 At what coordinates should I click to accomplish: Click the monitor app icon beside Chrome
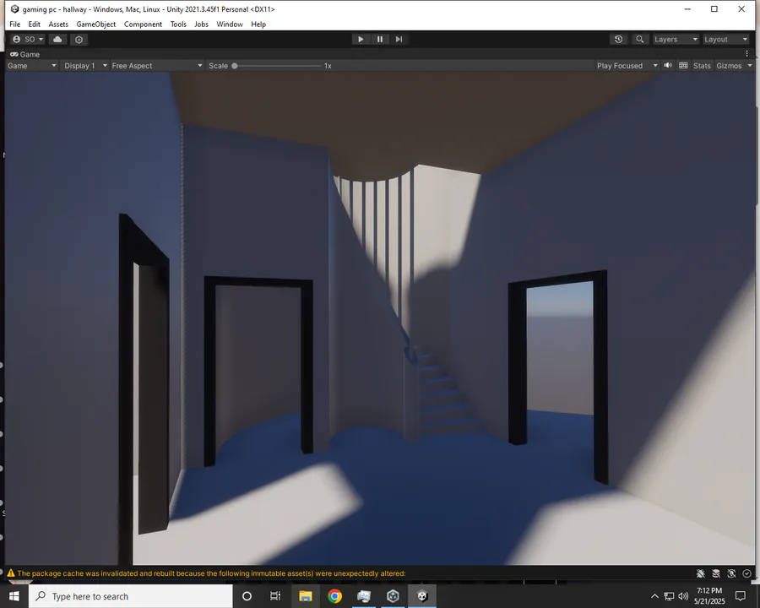pyautogui.click(x=363, y=596)
